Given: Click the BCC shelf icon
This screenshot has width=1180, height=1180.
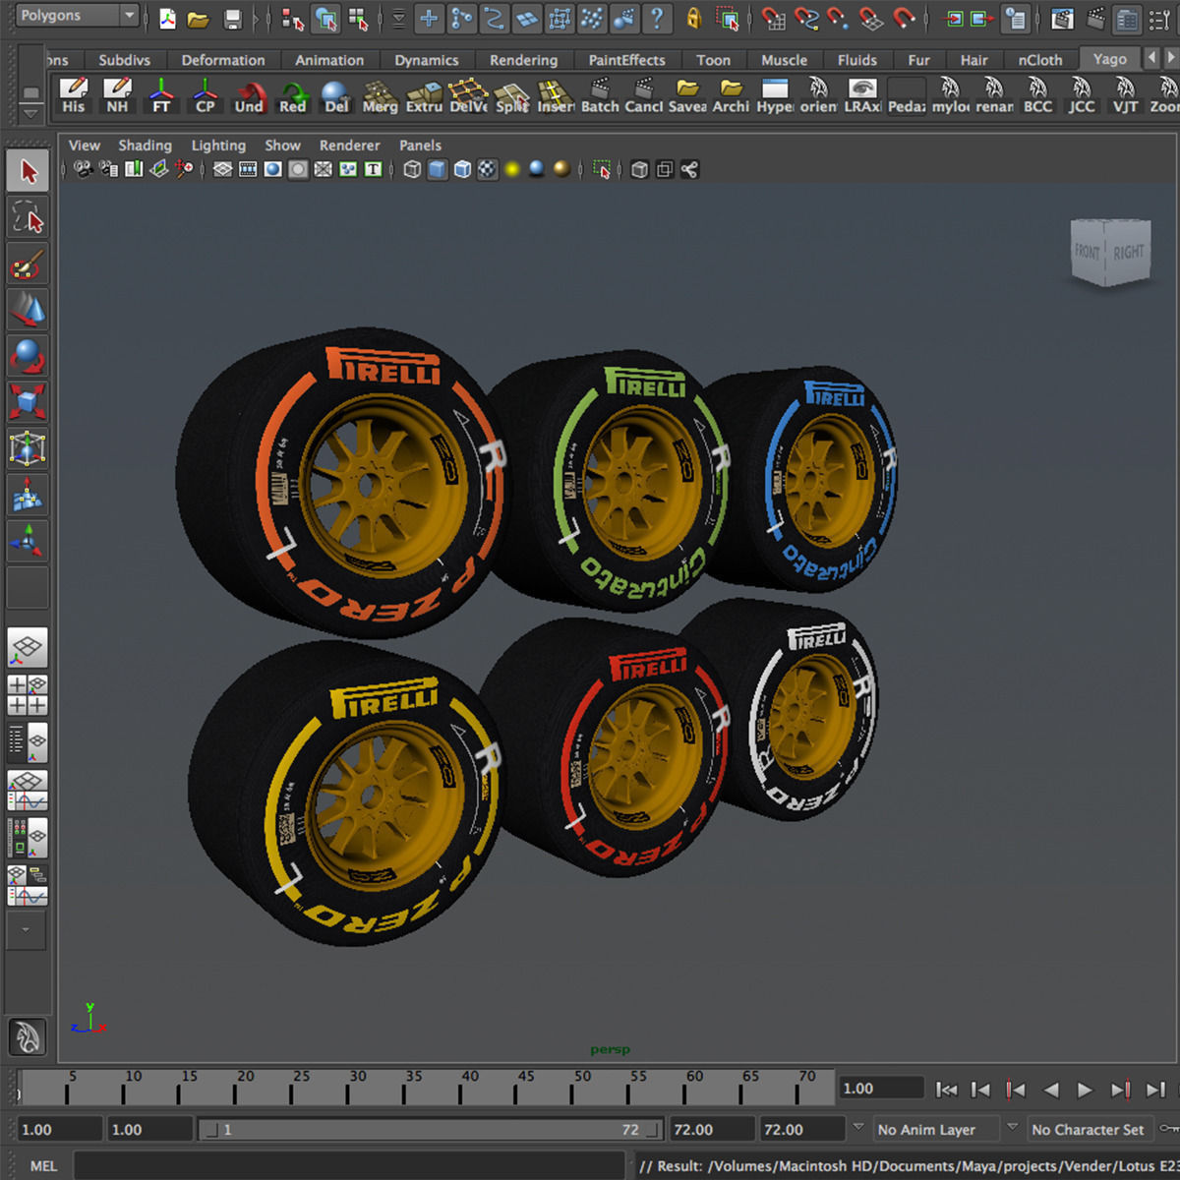Looking at the screenshot, I should point(1037,95).
